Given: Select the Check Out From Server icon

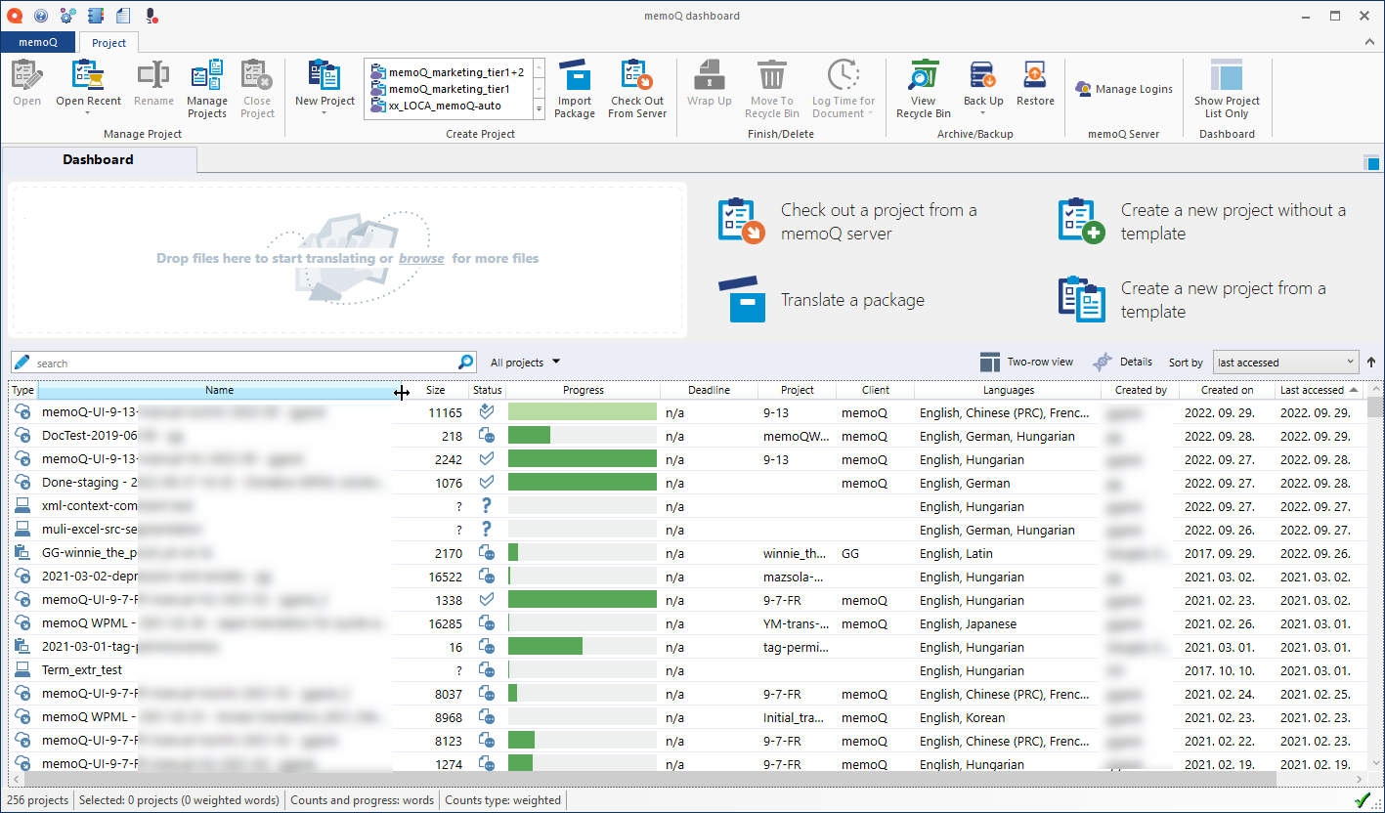Looking at the screenshot, I should coord(636,86).
